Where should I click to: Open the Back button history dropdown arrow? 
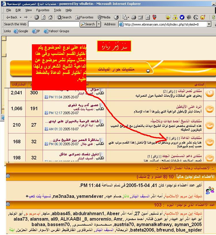pyautogui.click(x=20, y=17)
